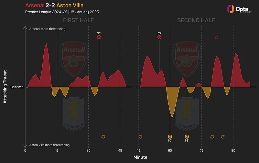Select Villa's substitution icon at second-half start

[140, 137]
